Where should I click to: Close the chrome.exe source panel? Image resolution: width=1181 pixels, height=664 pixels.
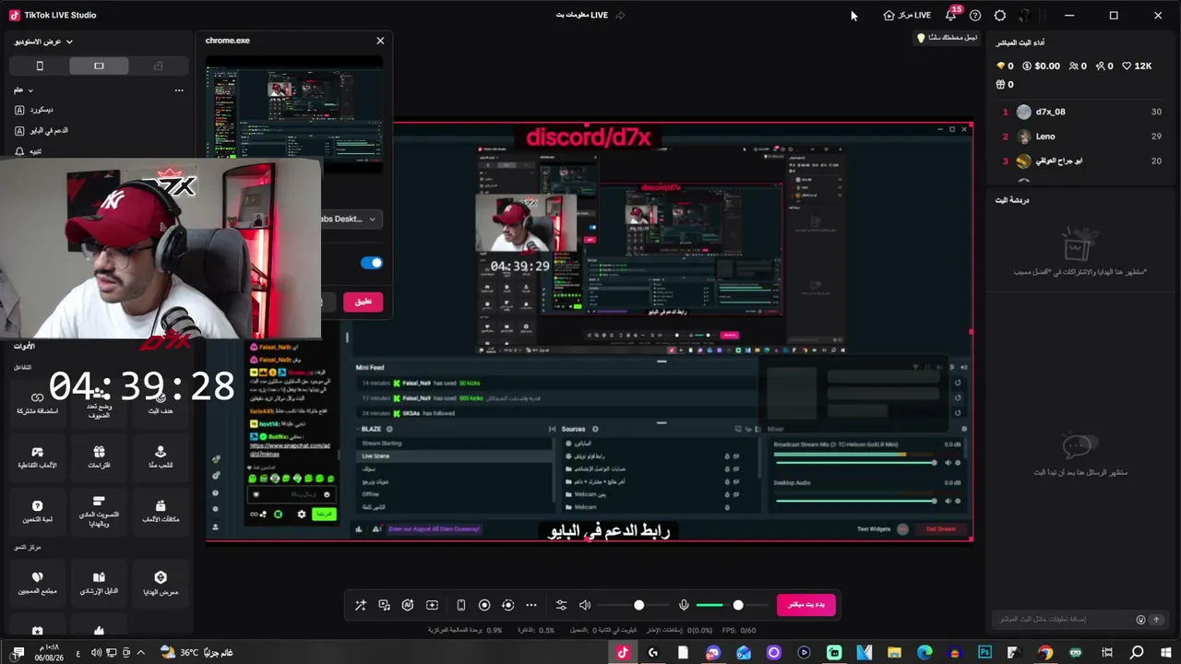[x=380, y=41]
